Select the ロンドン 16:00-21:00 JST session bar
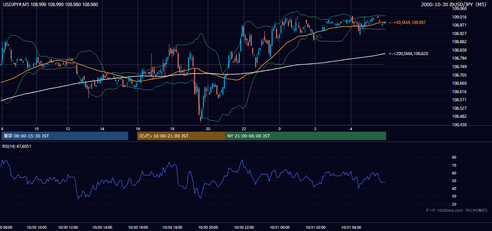Screen dimensions: 492x231 pyautogui.click(x=181, y=136)
